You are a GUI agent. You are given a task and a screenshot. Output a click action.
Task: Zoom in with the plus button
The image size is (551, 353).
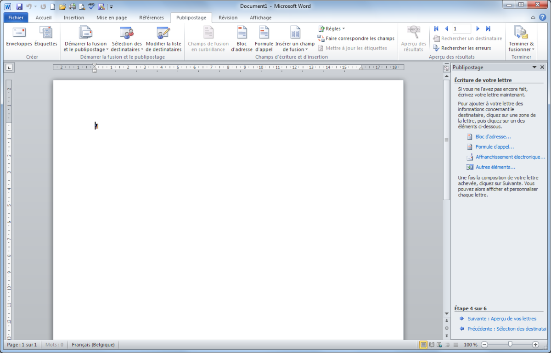click(535, 345)
